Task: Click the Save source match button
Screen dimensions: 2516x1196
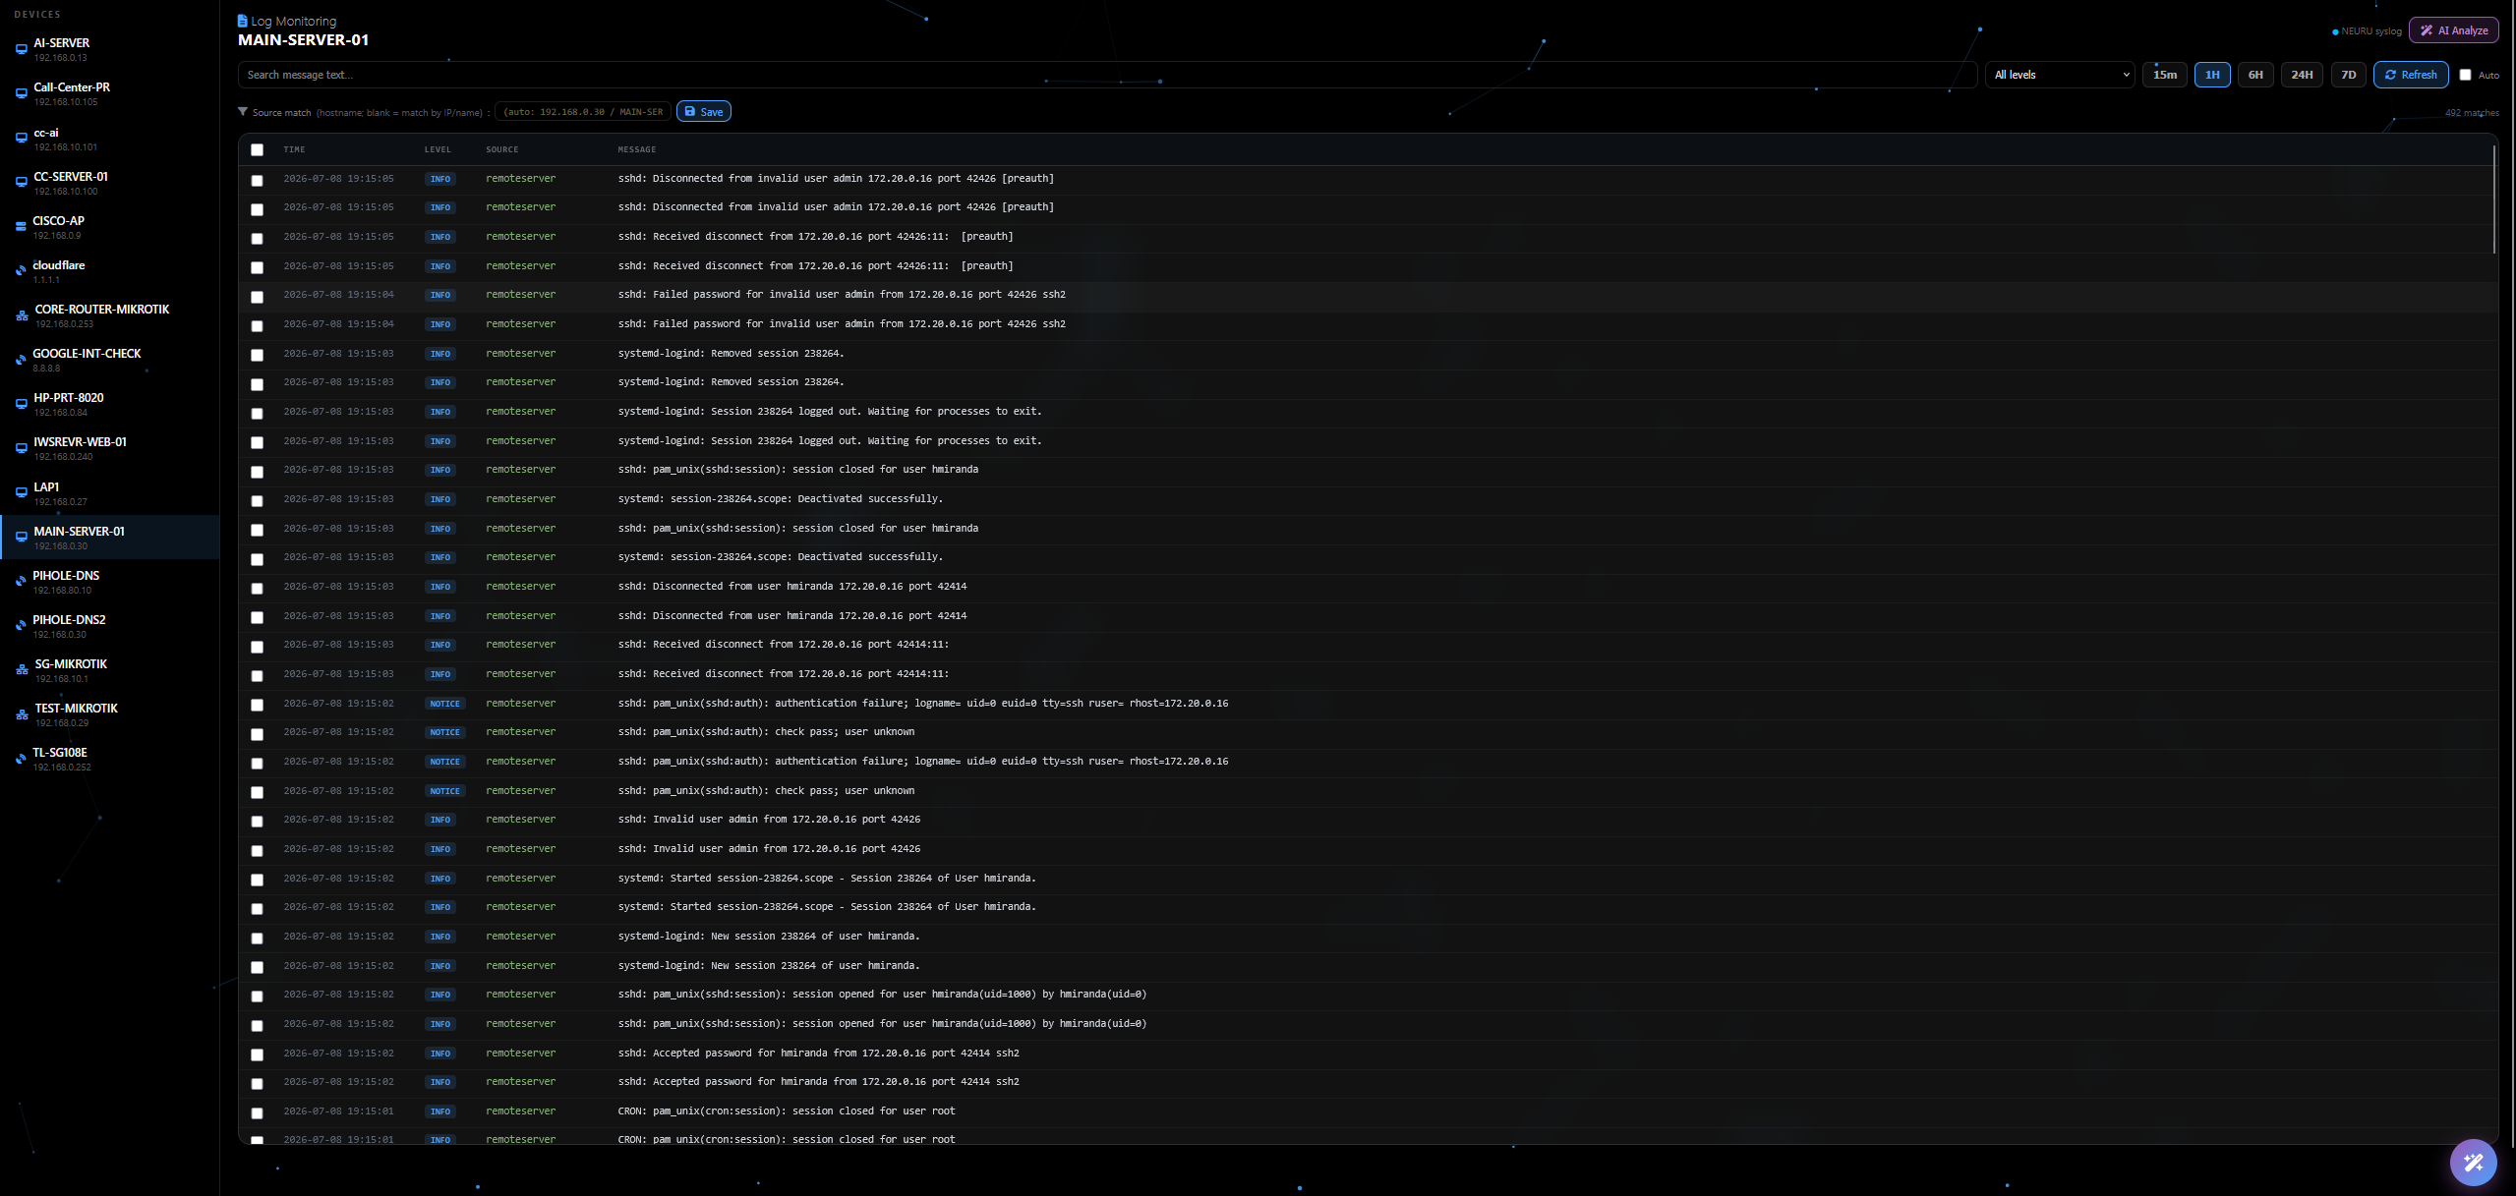Action: pos(704,112)
